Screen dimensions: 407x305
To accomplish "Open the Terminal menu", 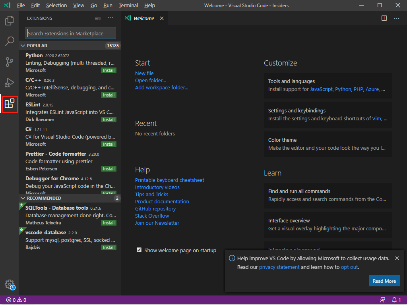I will point(128,6).
